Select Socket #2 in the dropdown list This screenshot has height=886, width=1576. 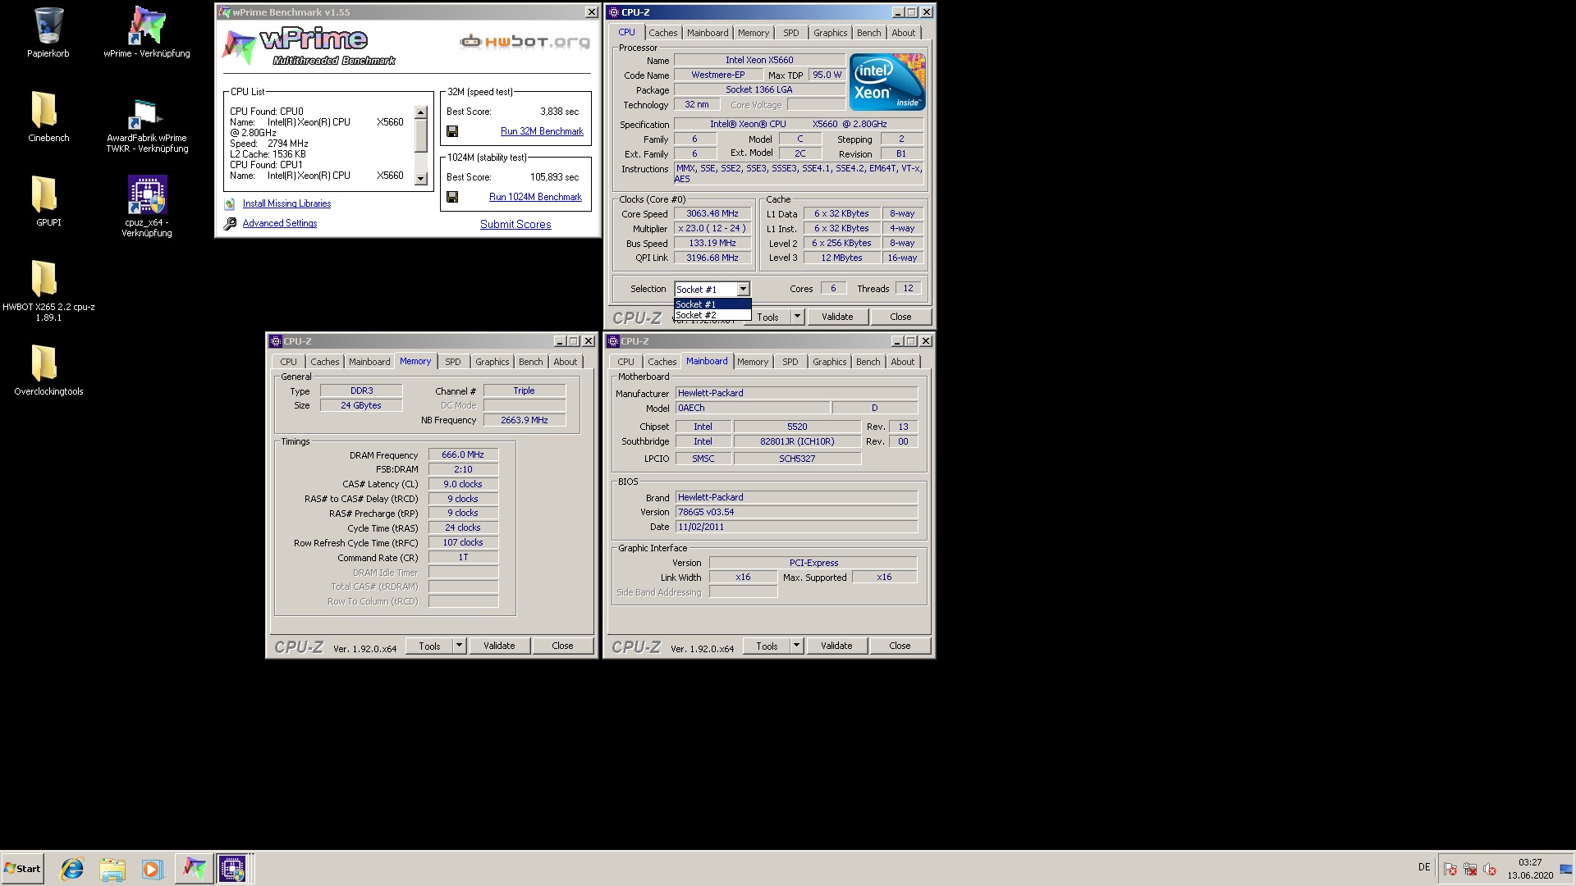click(x=712, y=315)
